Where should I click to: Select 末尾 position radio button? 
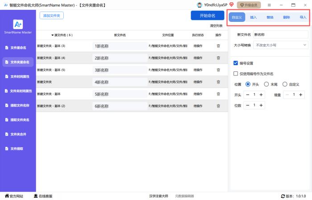click(x=266, y=84)
